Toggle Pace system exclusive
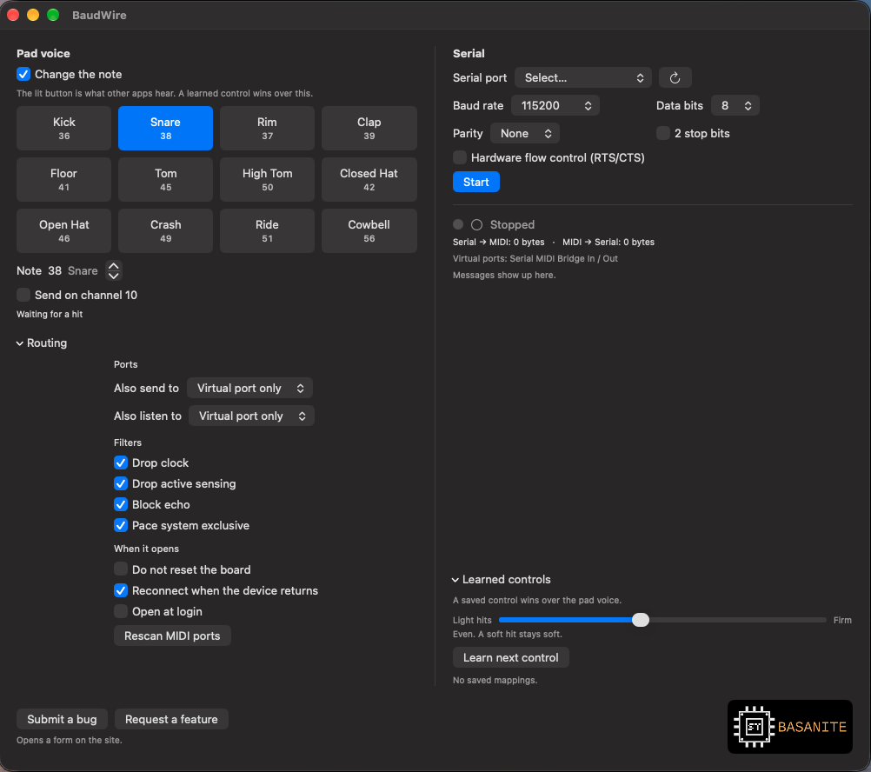 pos(121,525)
